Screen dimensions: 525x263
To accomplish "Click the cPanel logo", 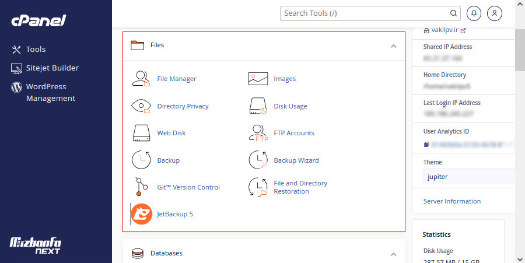I will (39, 20).
